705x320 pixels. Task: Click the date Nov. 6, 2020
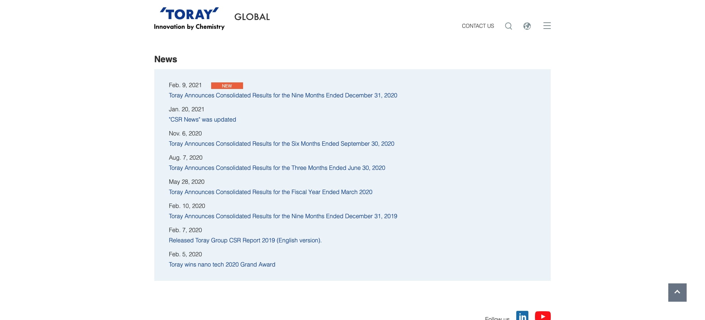pos(185,133)
